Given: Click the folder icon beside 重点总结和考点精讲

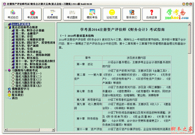Looking at the screenshot, I should tap(9, 27).
